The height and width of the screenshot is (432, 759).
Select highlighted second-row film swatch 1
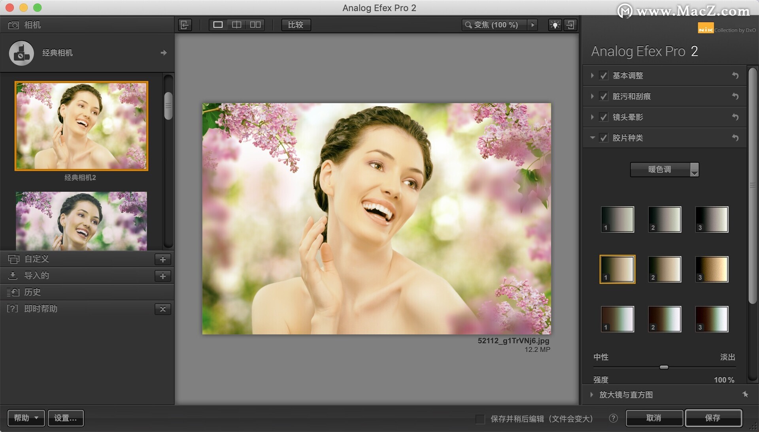tap(617, 269)
